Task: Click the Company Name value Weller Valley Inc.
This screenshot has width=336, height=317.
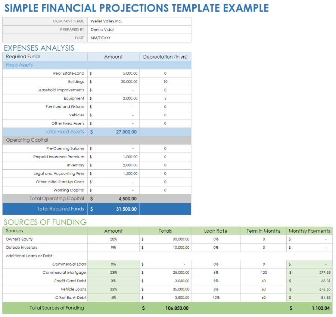Action: [106, 21]
